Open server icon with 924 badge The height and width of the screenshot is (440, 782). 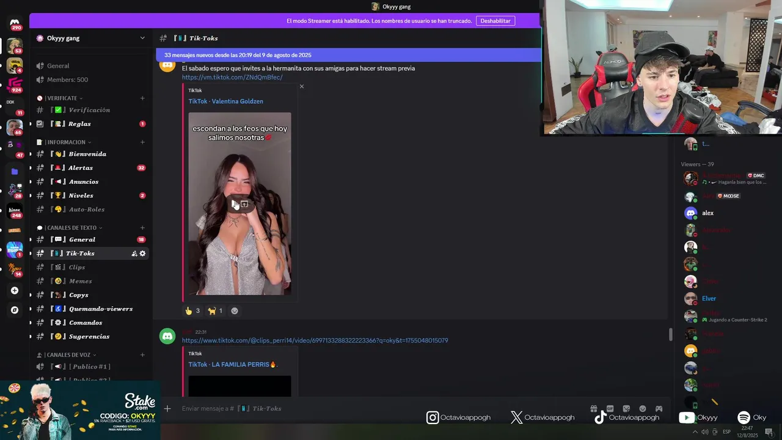click(15, 84)
